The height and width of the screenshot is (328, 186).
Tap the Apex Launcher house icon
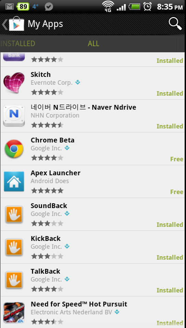click(x=14, y=181)
